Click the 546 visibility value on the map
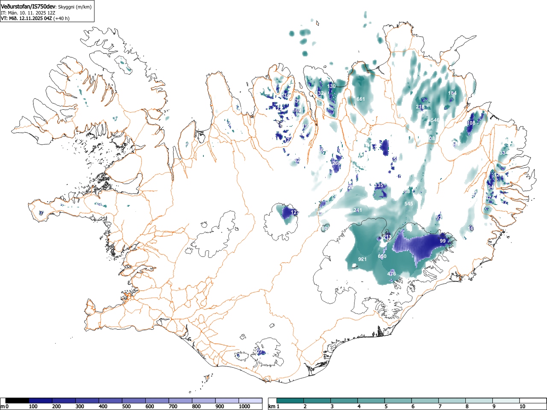547x410 pixels. [435, 120]
